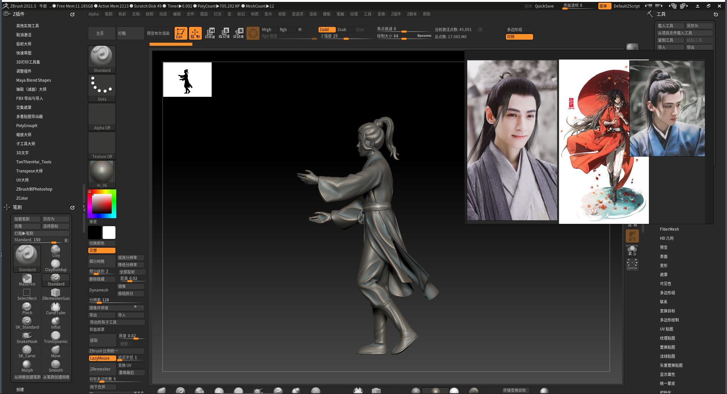Select the MaskPen brush
The image size is (727, 394).
(x=27, y=280)
